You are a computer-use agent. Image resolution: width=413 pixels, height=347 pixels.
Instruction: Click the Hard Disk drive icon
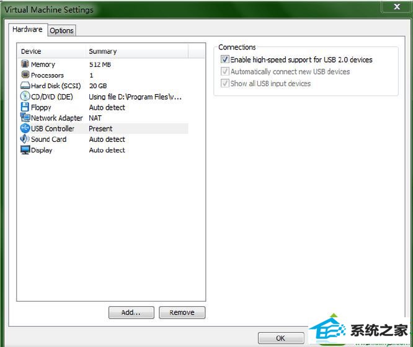coord(25,86)
